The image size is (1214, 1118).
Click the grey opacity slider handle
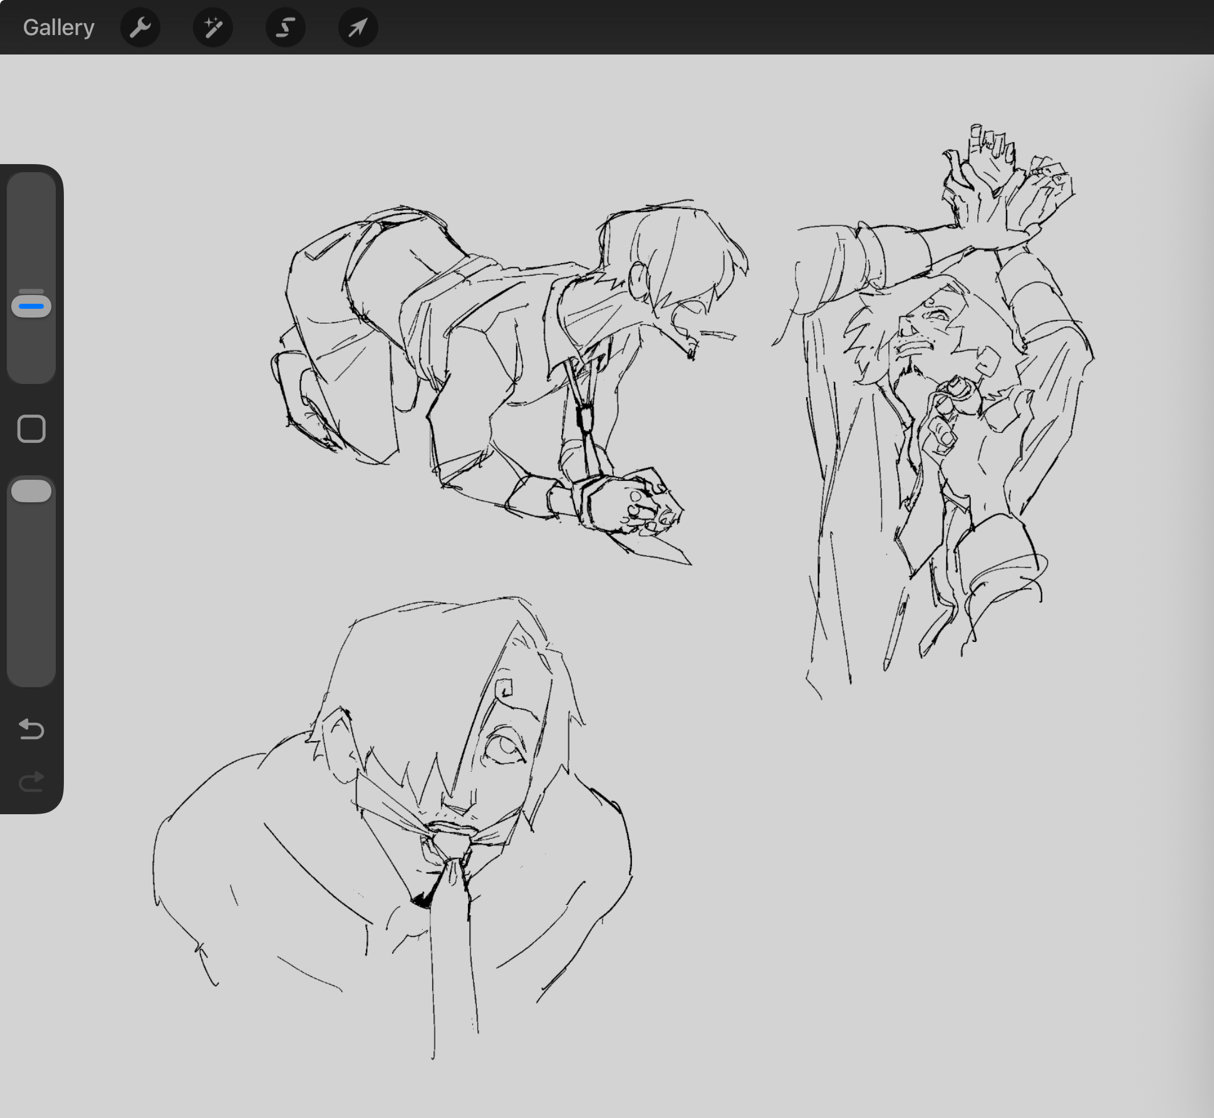31,491
